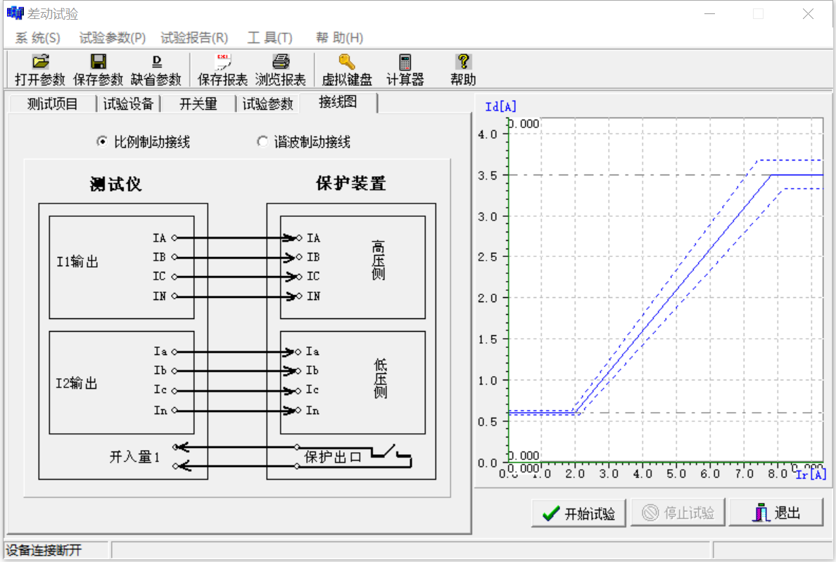Start the test with 开始试验 button

point(578,513)
